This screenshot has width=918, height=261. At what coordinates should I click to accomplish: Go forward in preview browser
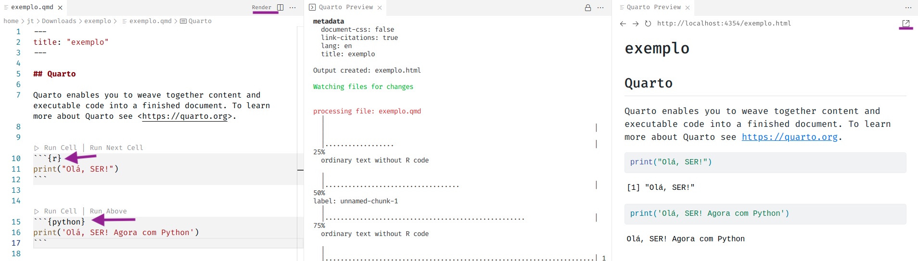pos(636,24)
